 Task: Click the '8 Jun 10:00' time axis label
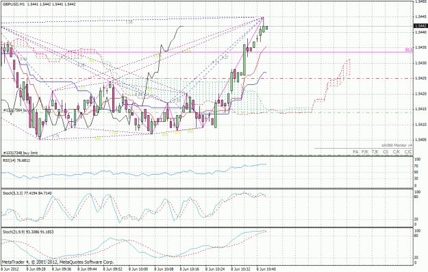[x=138, y=269]
